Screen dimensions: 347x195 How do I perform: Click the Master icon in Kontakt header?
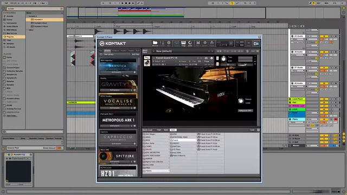(x=162, y=43)
